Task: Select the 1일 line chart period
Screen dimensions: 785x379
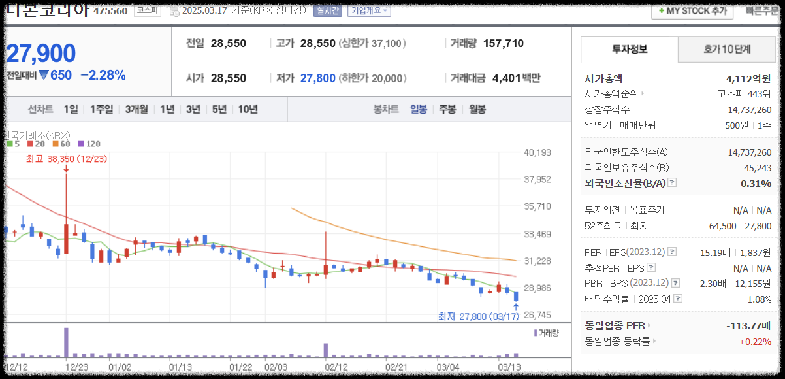Action: [71, 109]
